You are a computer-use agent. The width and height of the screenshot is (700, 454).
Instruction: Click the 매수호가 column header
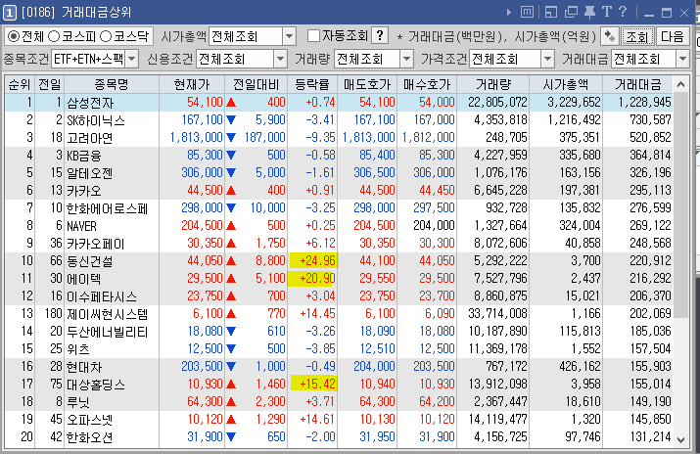(x=427, y=84)
